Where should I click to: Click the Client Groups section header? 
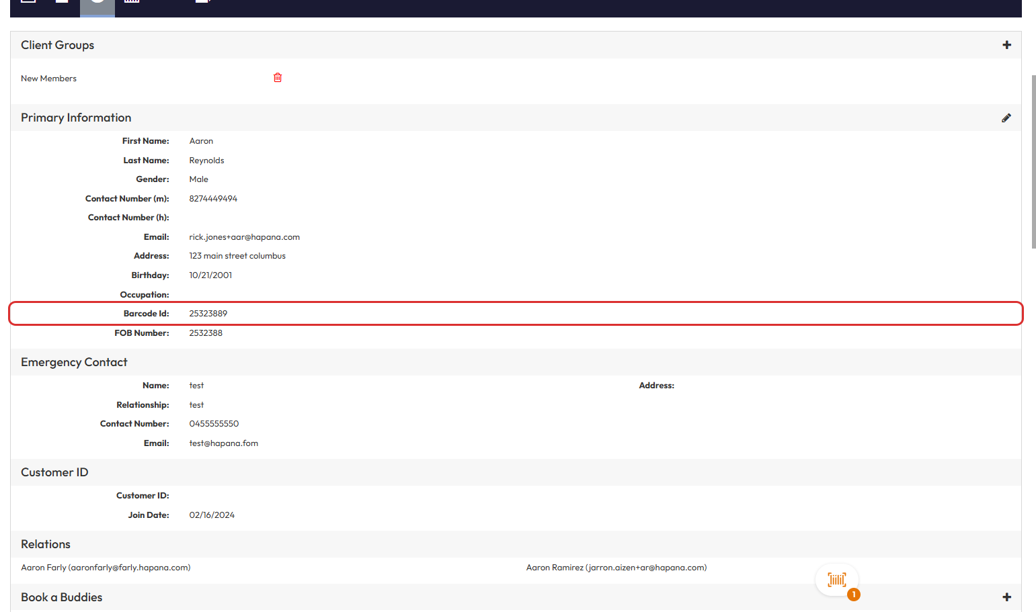pos(58,45)
